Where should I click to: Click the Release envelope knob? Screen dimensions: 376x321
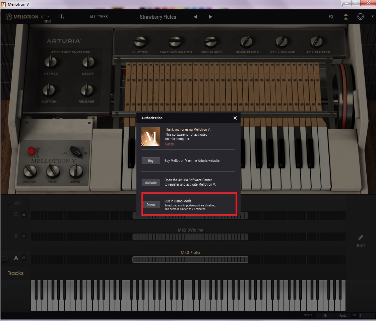point(86,90)
